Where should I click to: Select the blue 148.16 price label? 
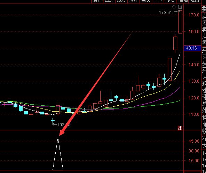pos(192,48)
